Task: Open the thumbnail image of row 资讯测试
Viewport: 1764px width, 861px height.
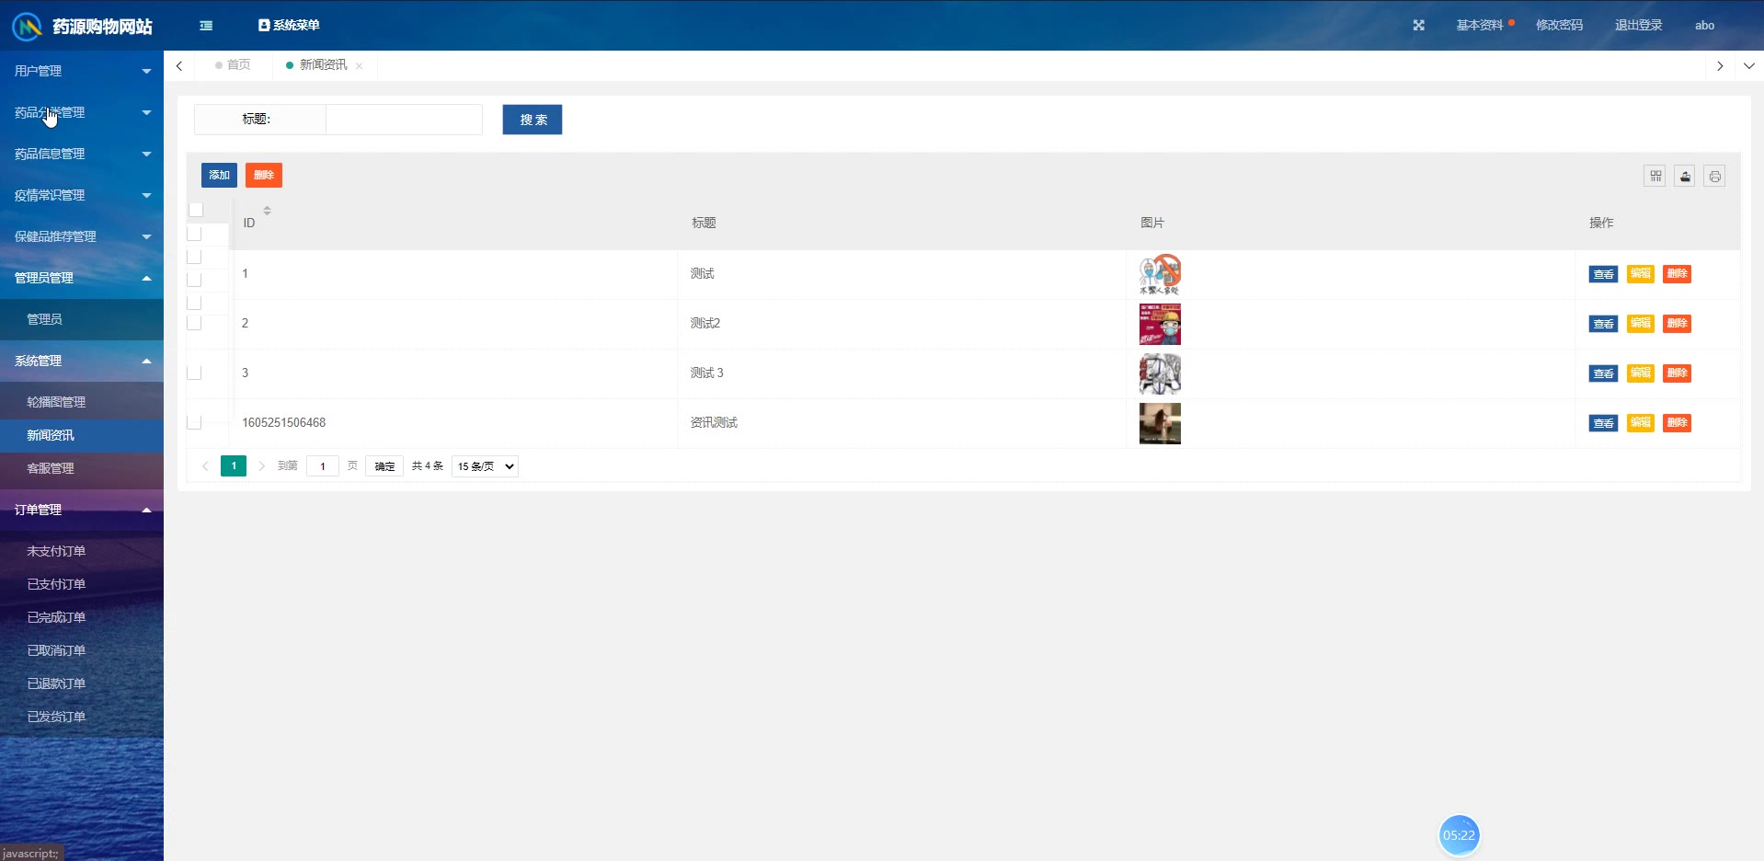Action: pos(1160,423)
